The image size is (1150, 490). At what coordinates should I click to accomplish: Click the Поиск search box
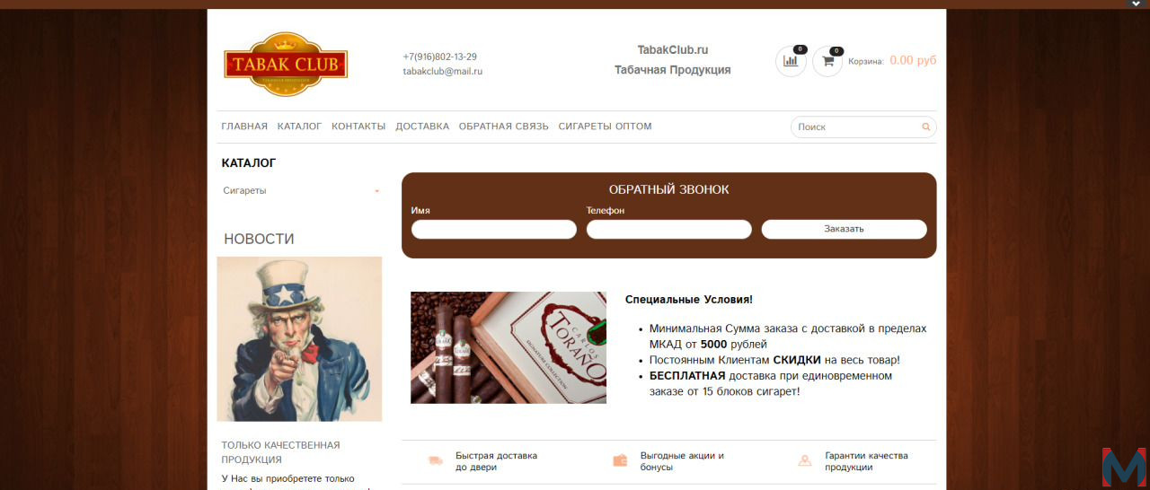click(x=863, y=127)
